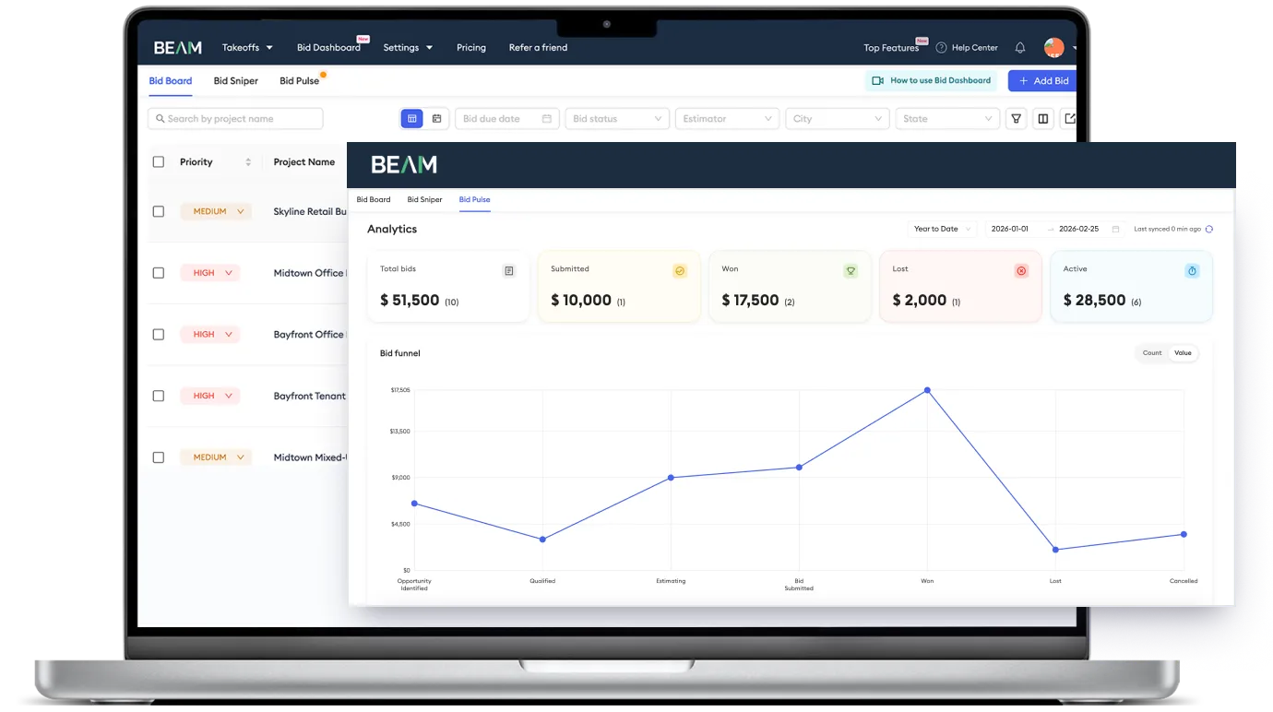Image resolution: width=1273 pixels, height=712 pixels.
Task: Check the Skyline Retail row checkbox
Action: click(159, 211)
